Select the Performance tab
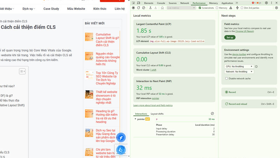The height and width of the screenshot is (158, 280). click(199, 3)
